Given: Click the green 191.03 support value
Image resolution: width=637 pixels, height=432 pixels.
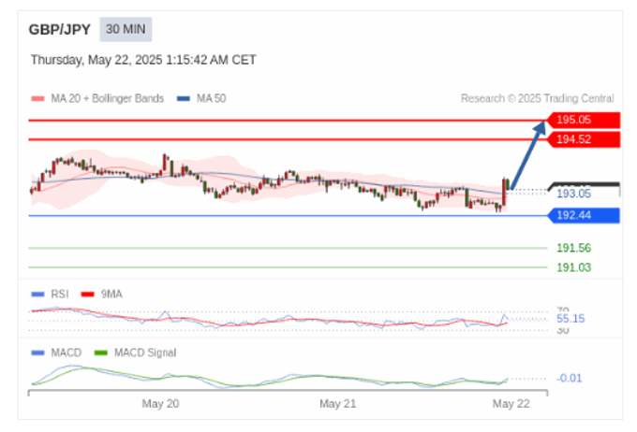Looking at the screenshot, I should pos(573,267).
